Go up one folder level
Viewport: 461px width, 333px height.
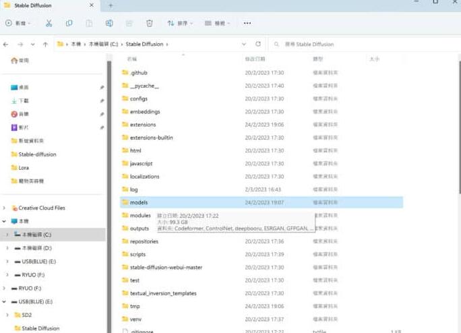[x=45, y=44]
